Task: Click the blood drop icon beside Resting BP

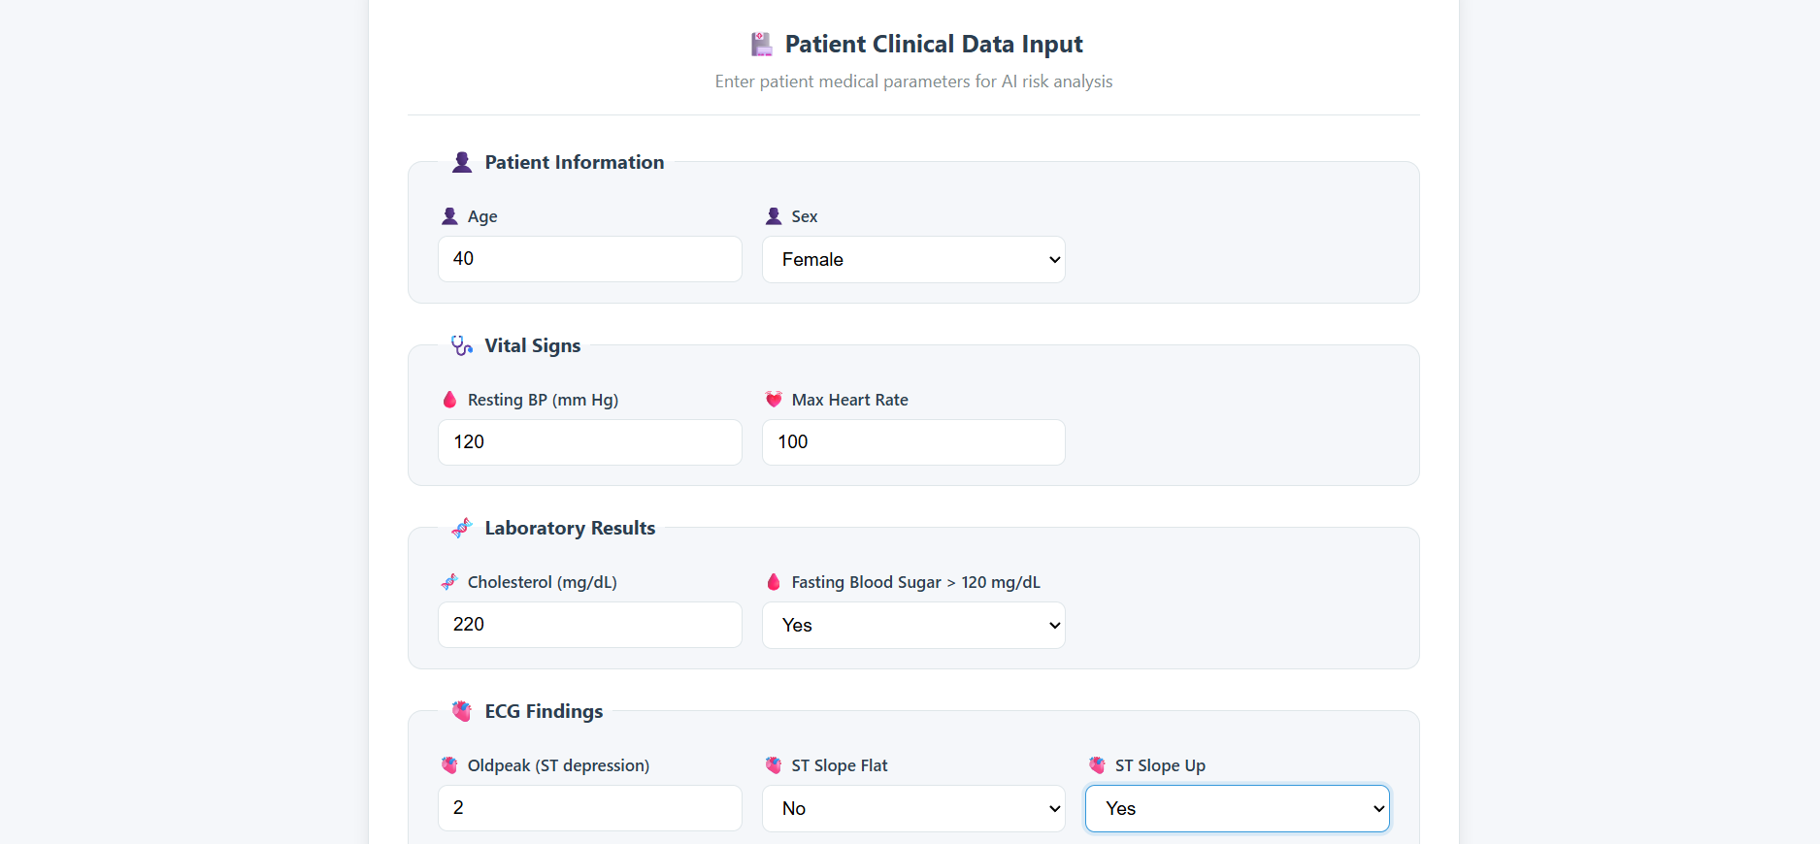Action: (449, 400)
